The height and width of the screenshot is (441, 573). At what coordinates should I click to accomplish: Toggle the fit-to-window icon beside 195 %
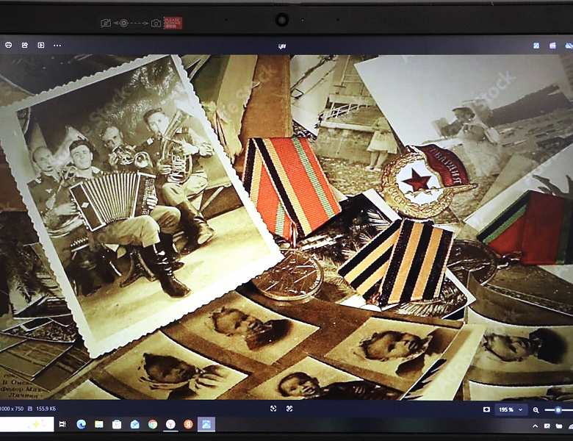486,409
